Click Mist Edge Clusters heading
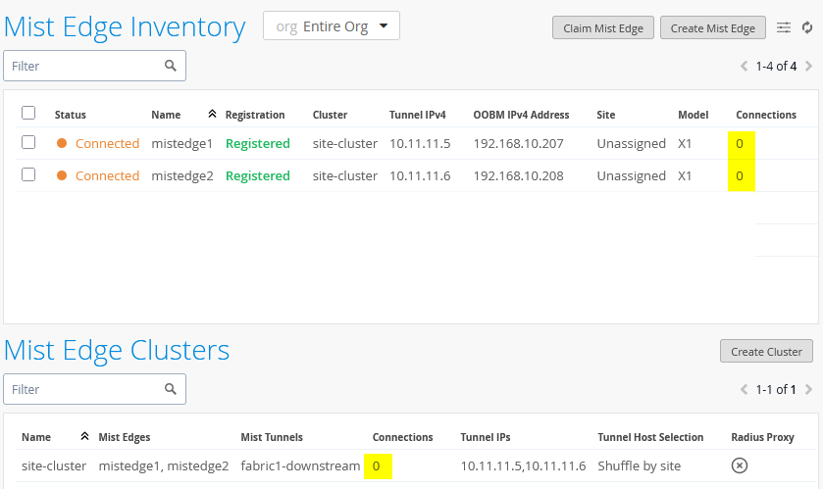The height and width of the screenshot is (489, 823). tap(117, 350)
